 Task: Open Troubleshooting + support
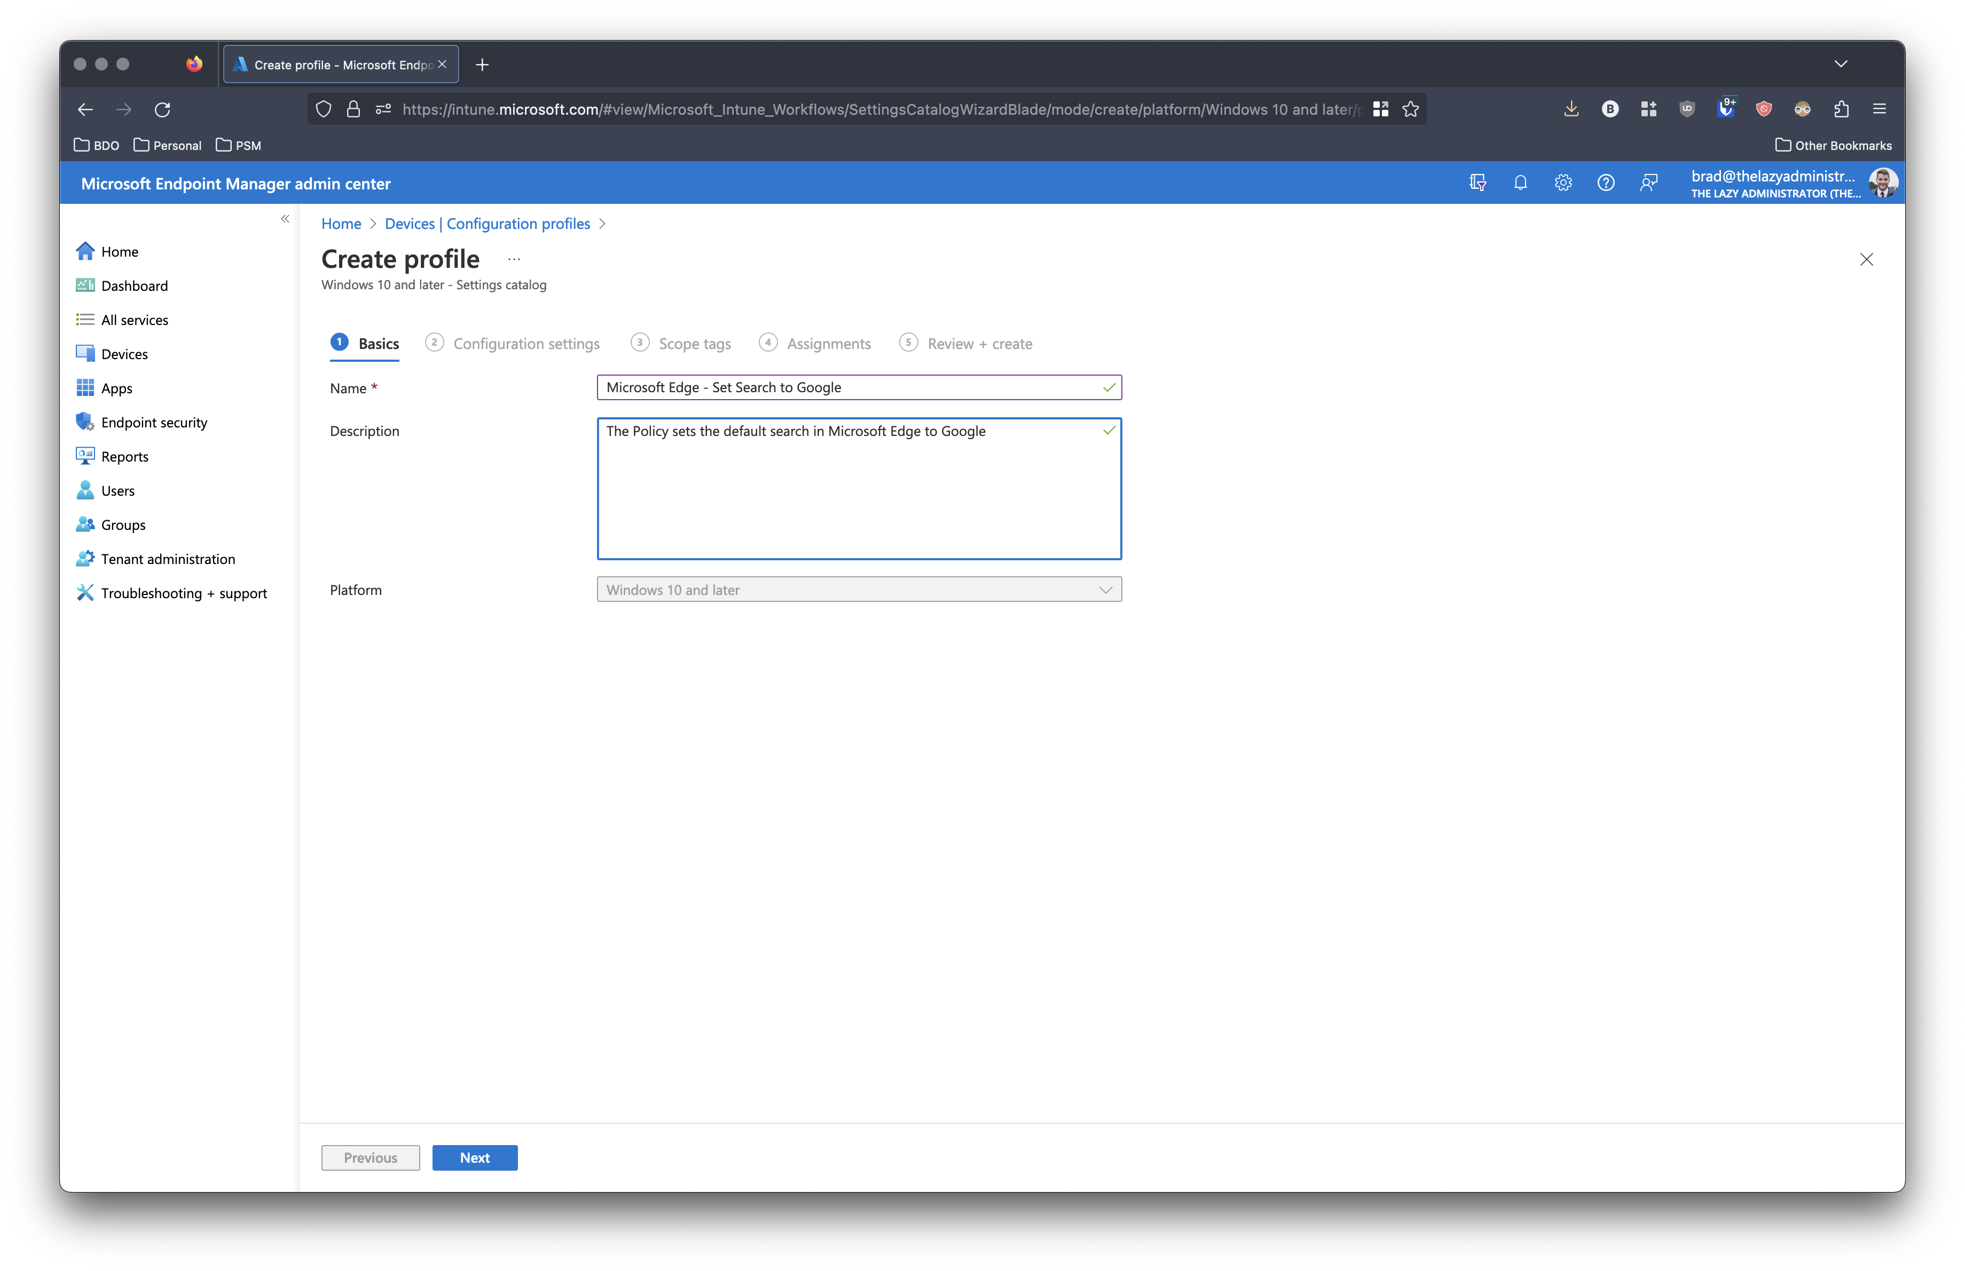tap(172, 593)
